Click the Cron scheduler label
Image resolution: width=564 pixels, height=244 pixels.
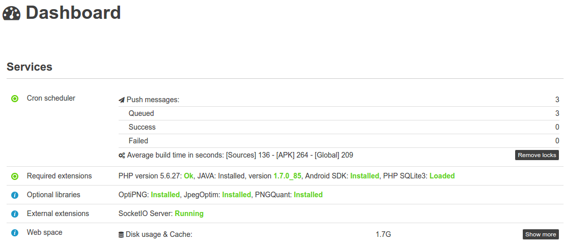(x=51, y=98)
